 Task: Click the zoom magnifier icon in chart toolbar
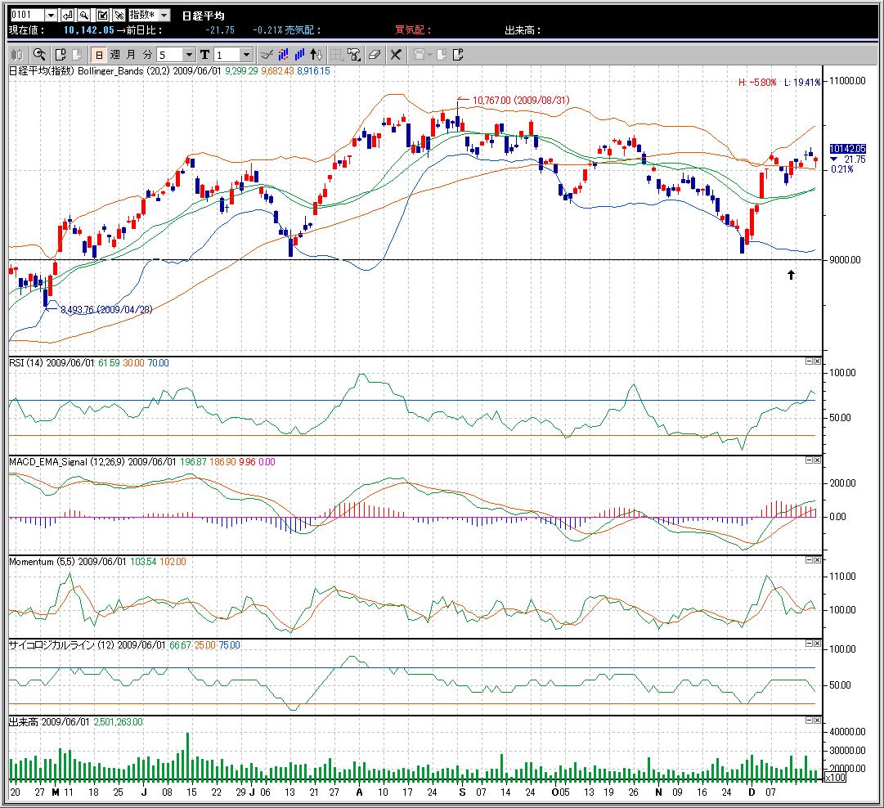(38, 55)
